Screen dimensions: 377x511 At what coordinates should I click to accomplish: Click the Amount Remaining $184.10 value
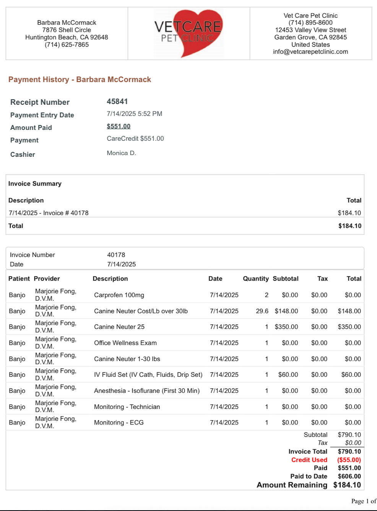pos(347,485)
